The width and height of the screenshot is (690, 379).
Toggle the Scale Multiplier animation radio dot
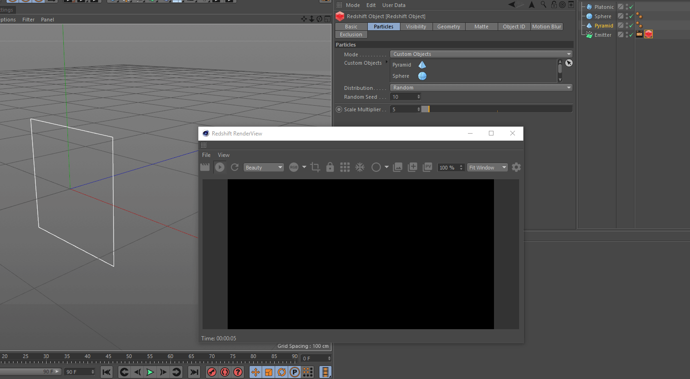[x=339, y=109]
